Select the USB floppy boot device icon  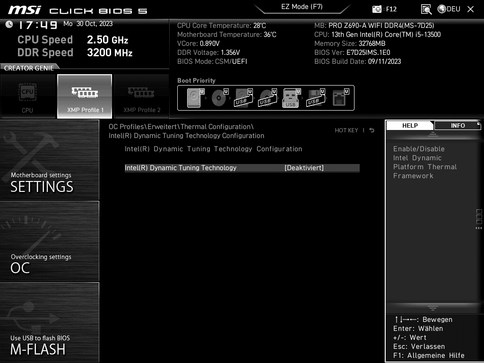(x=315, y=98)
